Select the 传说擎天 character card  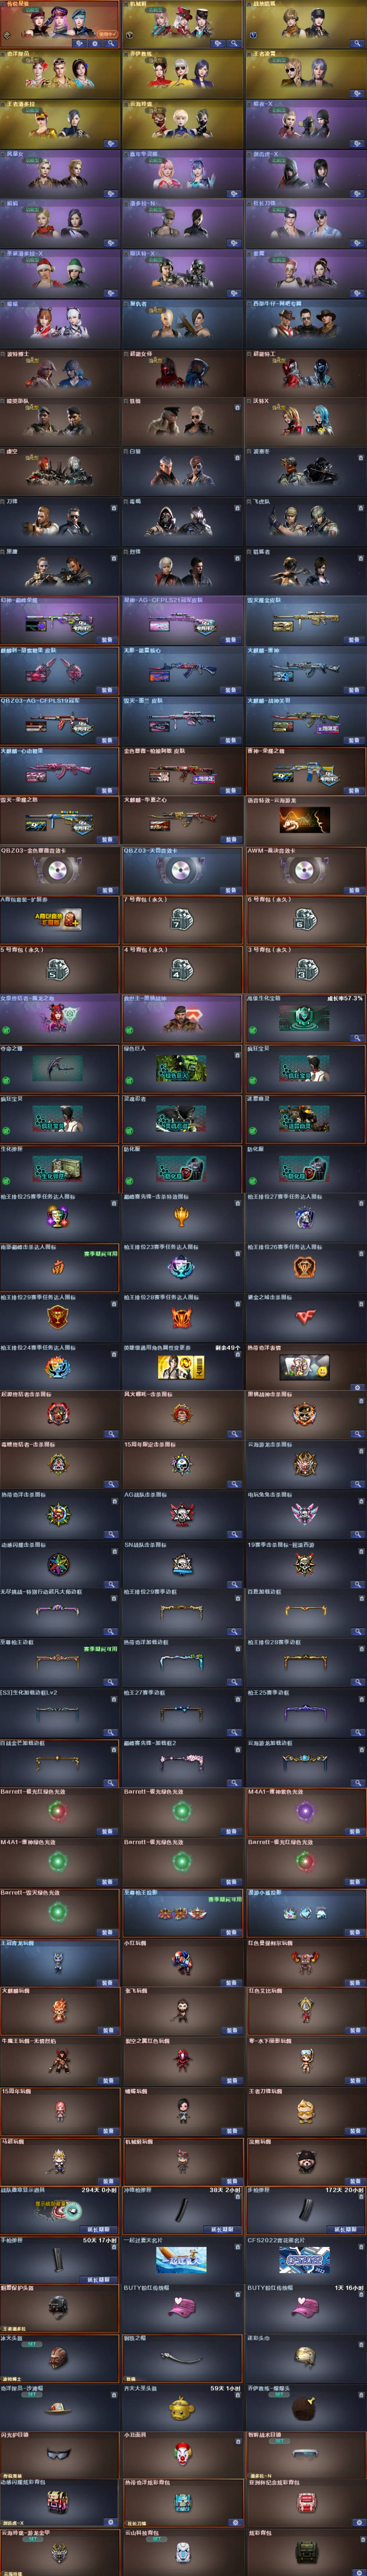[x=60, y=24]
